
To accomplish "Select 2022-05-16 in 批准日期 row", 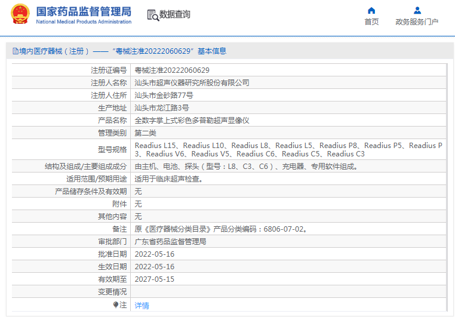I will [x=155, y=254].
